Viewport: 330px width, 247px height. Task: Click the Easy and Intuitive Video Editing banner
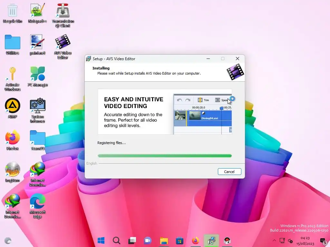coord(165,112)
